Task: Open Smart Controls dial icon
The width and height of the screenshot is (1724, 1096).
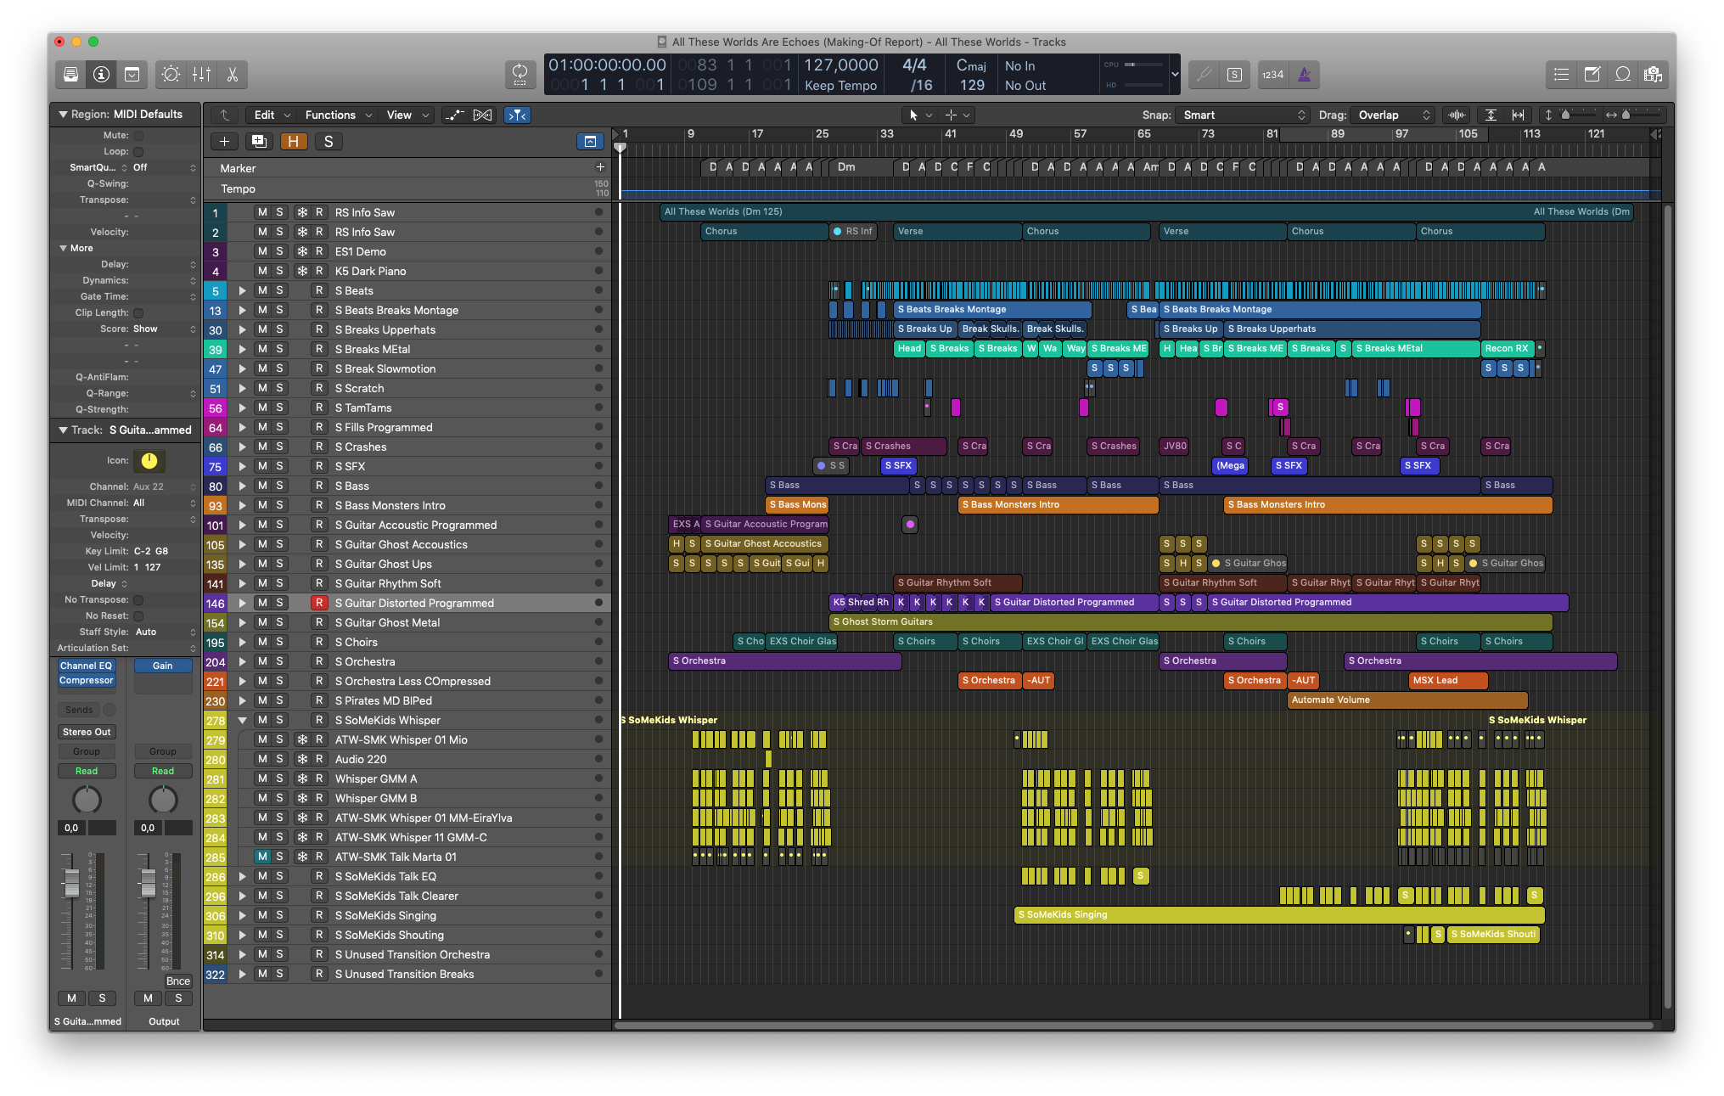Action: 171,75
